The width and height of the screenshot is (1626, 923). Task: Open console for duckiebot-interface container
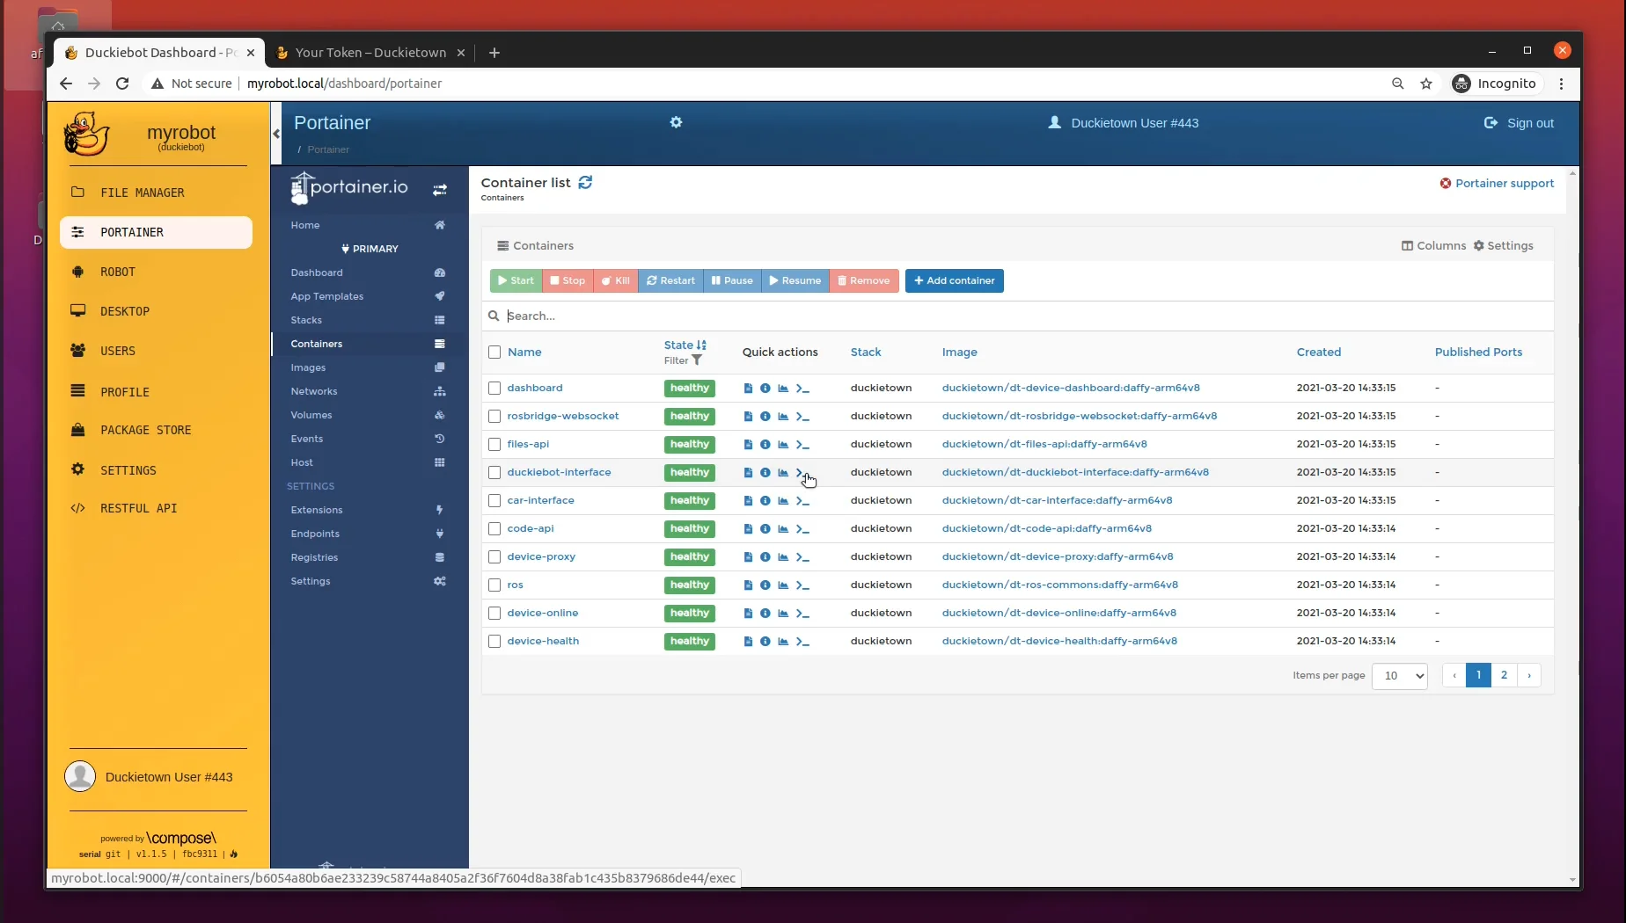tap(802, 472)
